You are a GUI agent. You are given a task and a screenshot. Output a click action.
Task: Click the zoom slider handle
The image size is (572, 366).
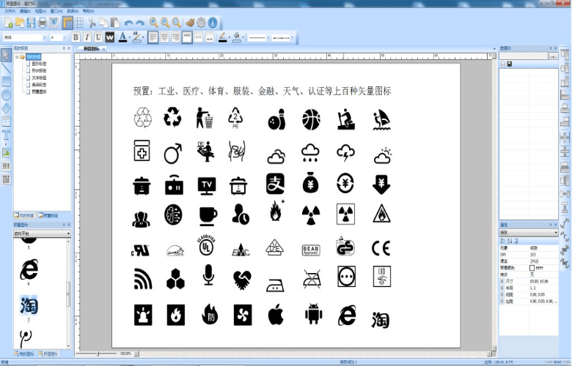[98, 354]
